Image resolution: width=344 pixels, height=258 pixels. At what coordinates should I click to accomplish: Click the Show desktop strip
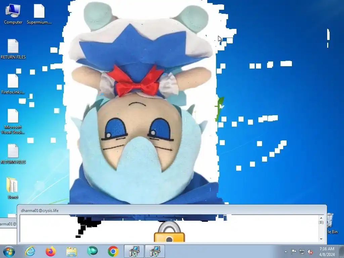coord(342,251)
